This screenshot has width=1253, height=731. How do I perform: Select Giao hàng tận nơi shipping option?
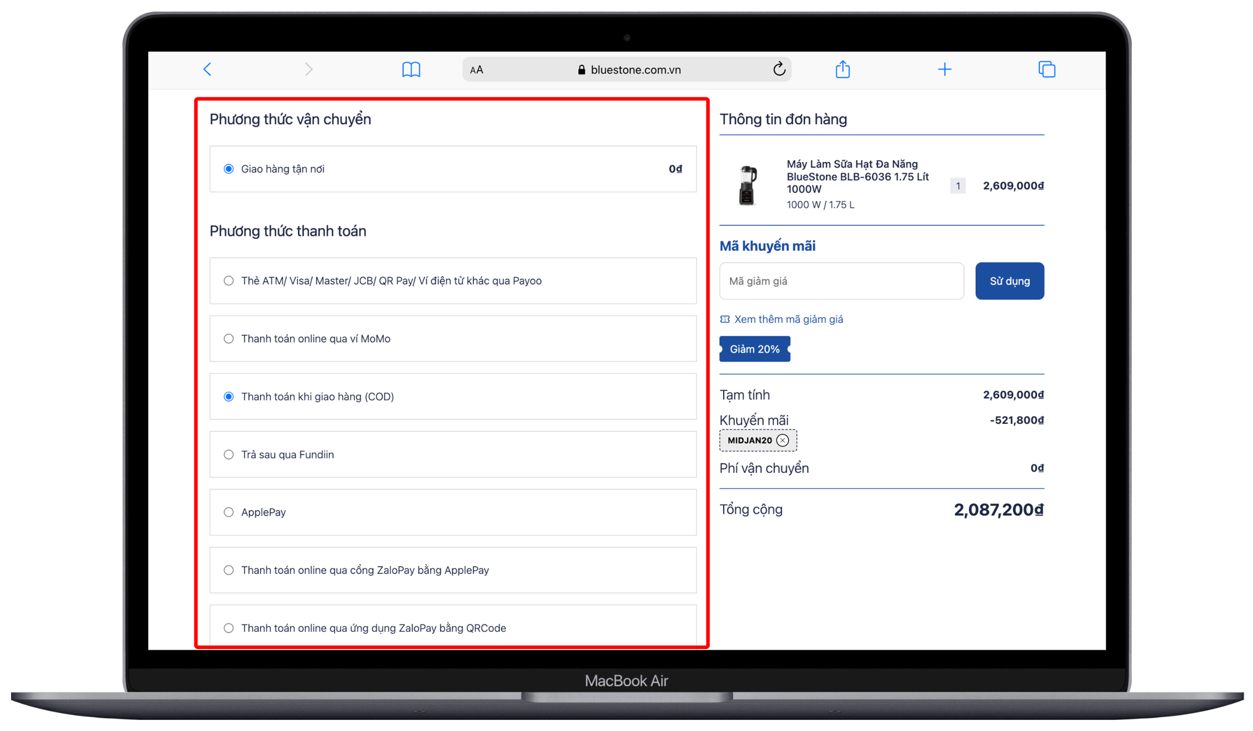[x=229, y=169]
